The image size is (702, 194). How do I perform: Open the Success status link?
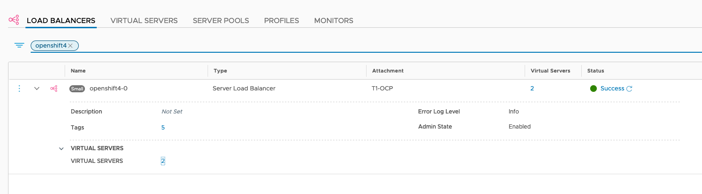point(612,89)
